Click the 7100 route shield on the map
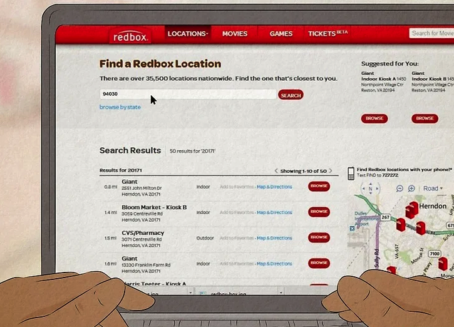 435,254
